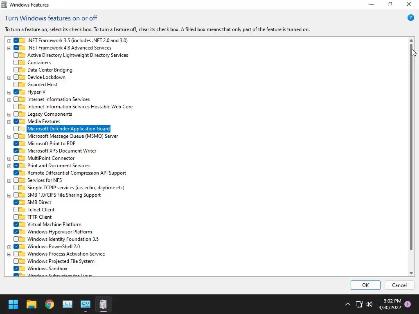Expand SMB 1.0/CIFS File Sharing Support
The image size is (419, 314).
pos(9,195)
